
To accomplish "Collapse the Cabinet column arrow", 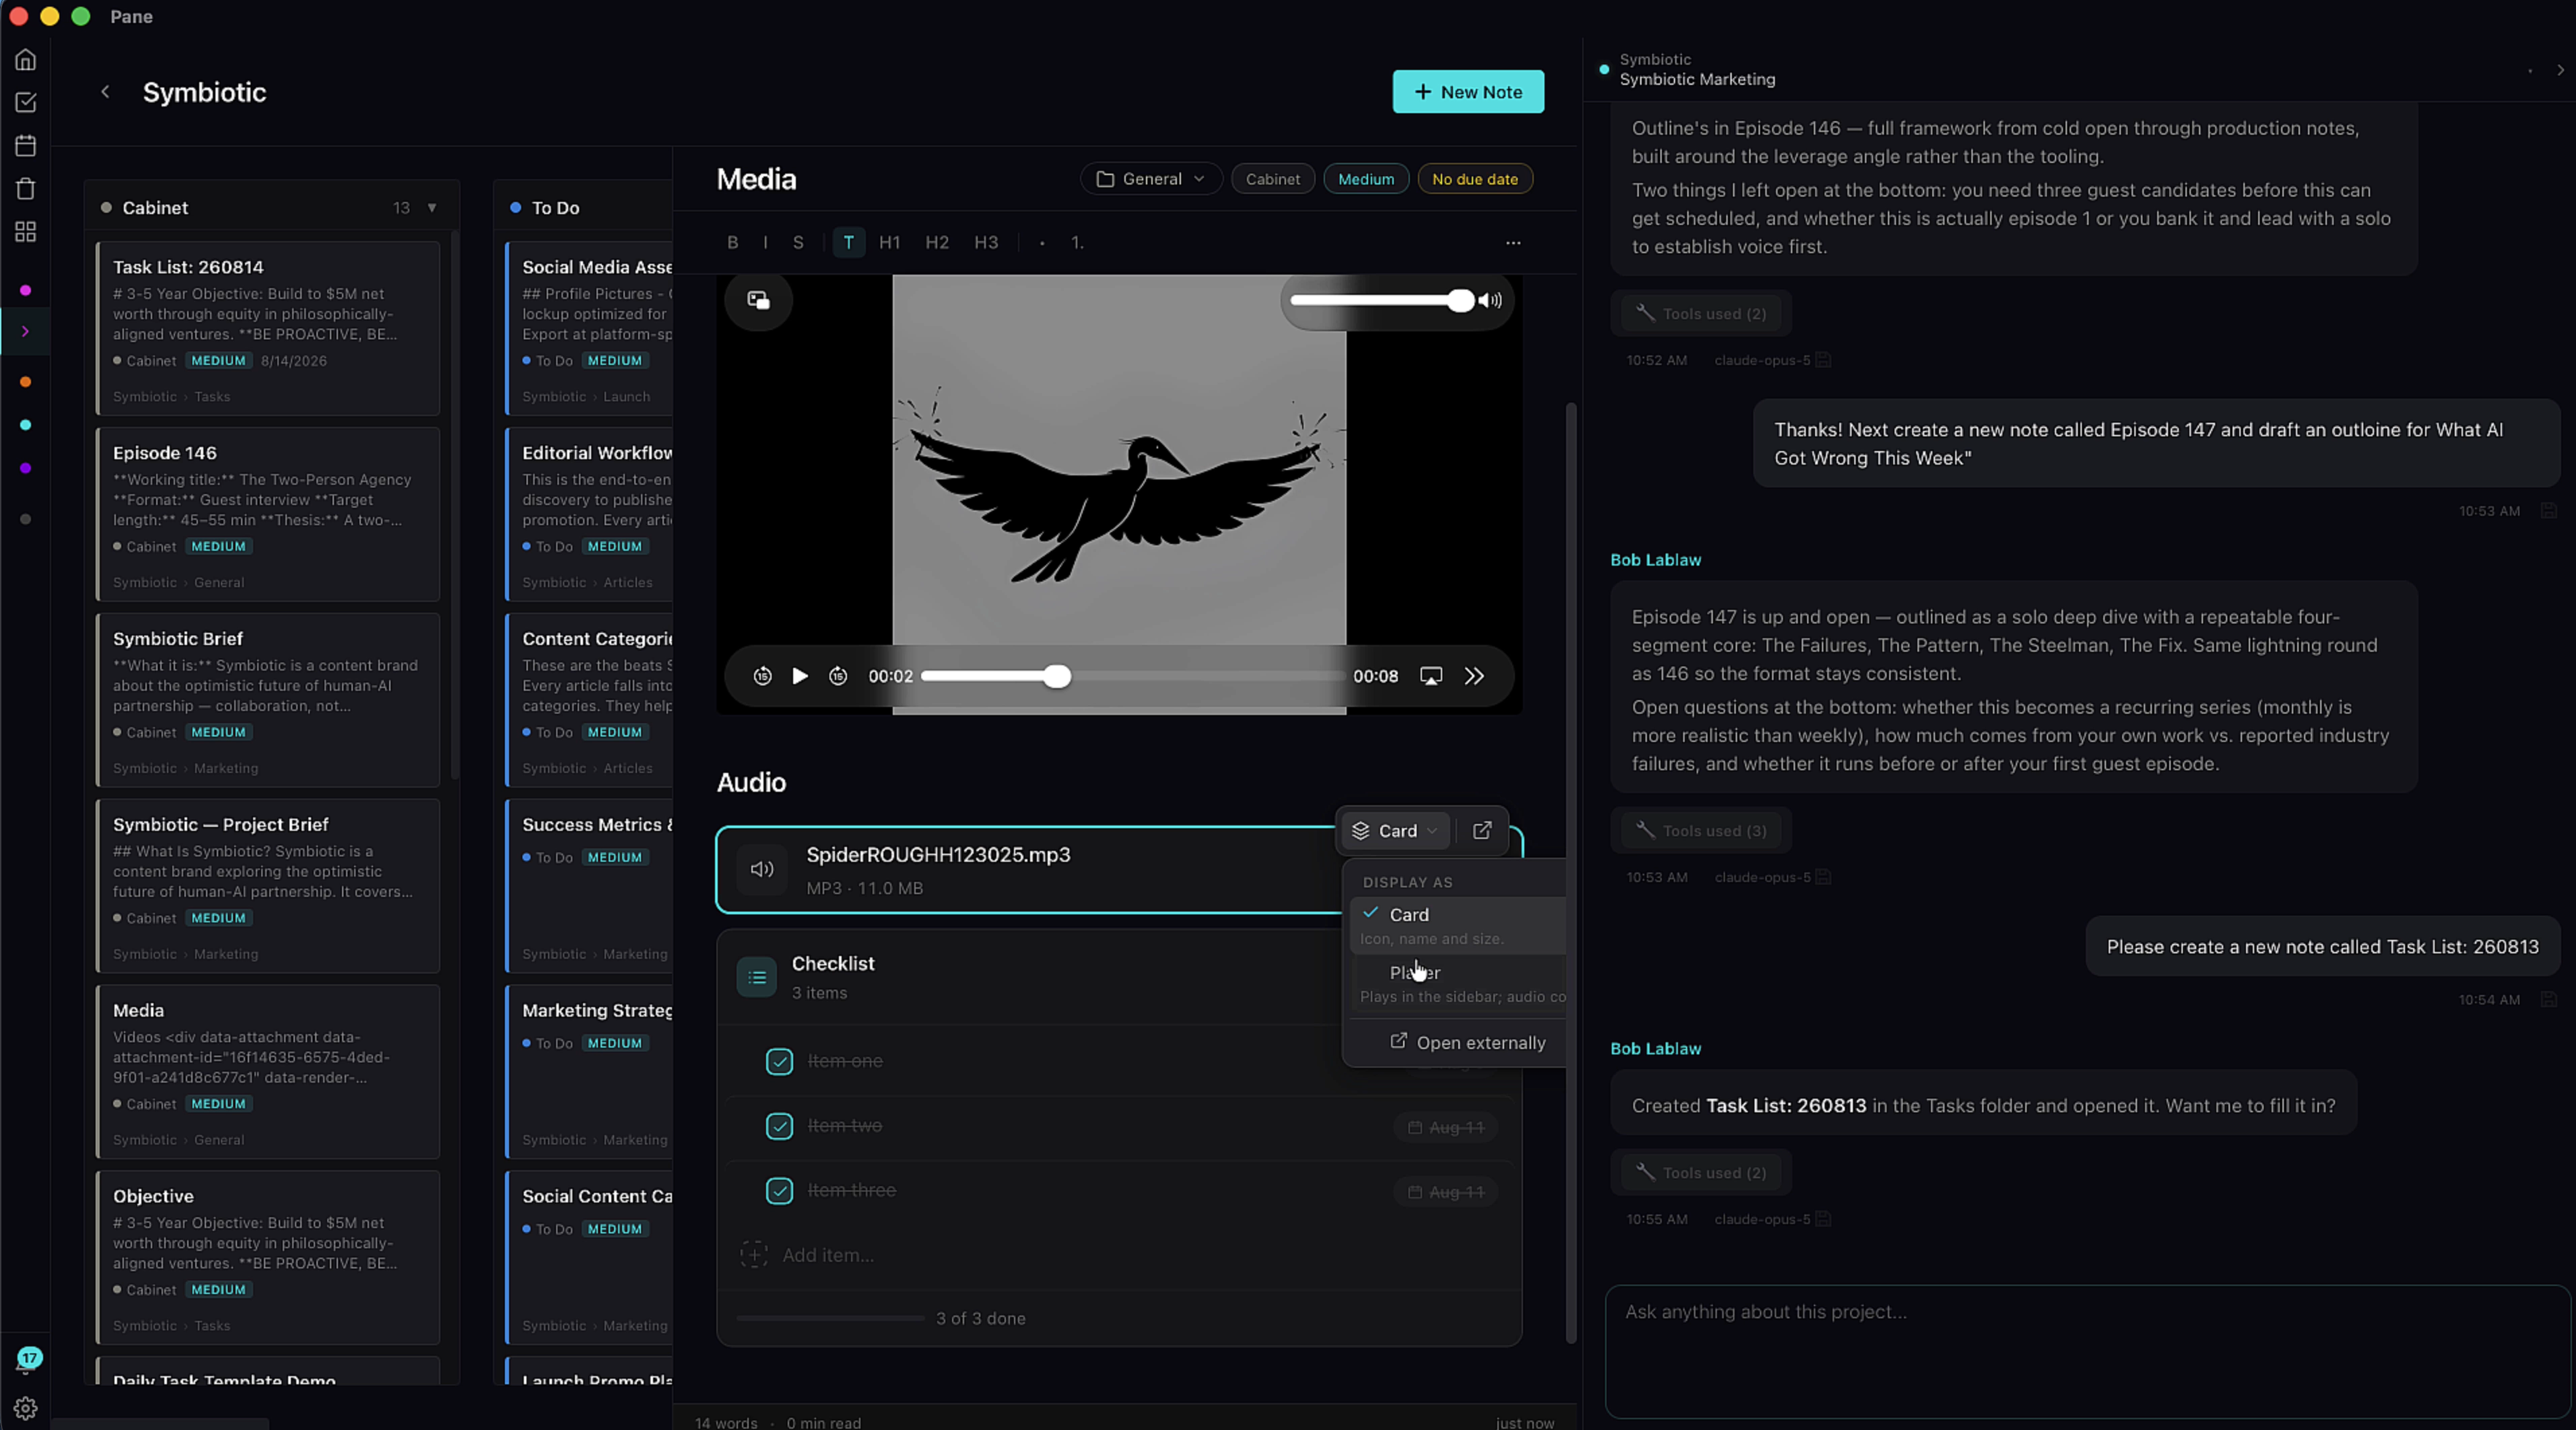I will pyautogui.click(x=432, y=207).
